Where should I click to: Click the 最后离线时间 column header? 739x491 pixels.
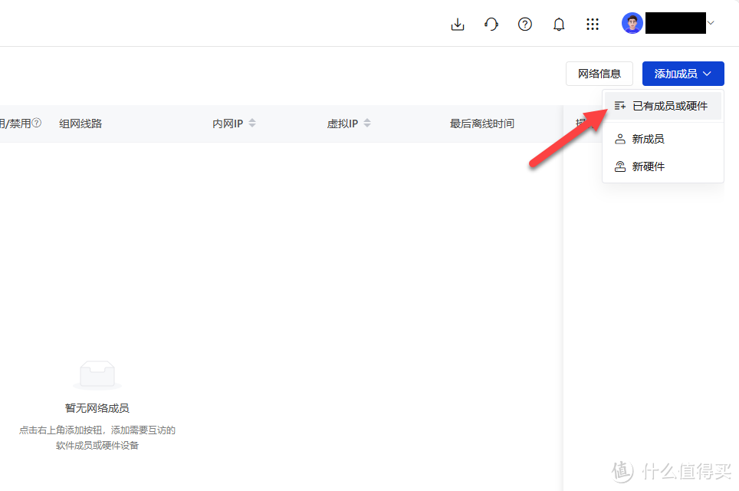click(481, 124)
